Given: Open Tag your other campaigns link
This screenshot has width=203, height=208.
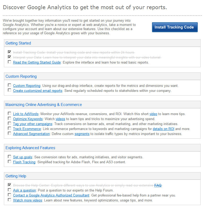Looking at the screenshot, I should point(33,124).
